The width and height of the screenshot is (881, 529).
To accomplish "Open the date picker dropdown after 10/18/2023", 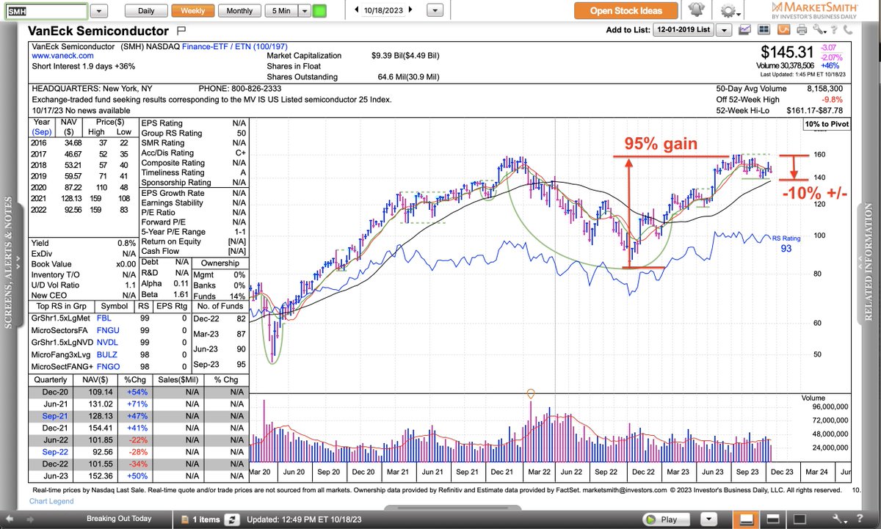I will click(x=435, y=11).
